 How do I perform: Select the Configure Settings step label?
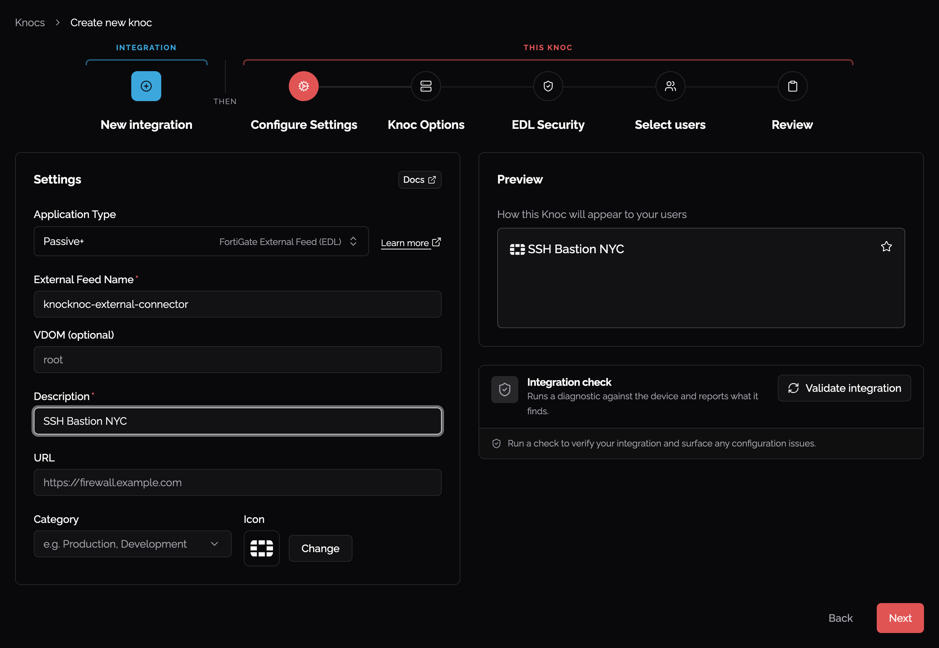[x=304, y=125]
